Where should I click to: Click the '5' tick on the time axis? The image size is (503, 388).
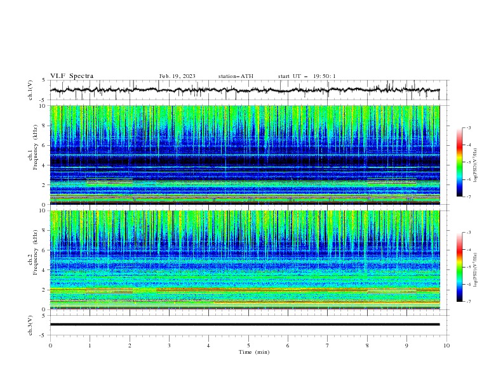[x=248, y=346]
